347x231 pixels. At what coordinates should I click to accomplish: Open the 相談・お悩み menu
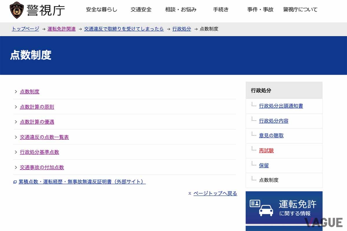(x=181, y=10)
